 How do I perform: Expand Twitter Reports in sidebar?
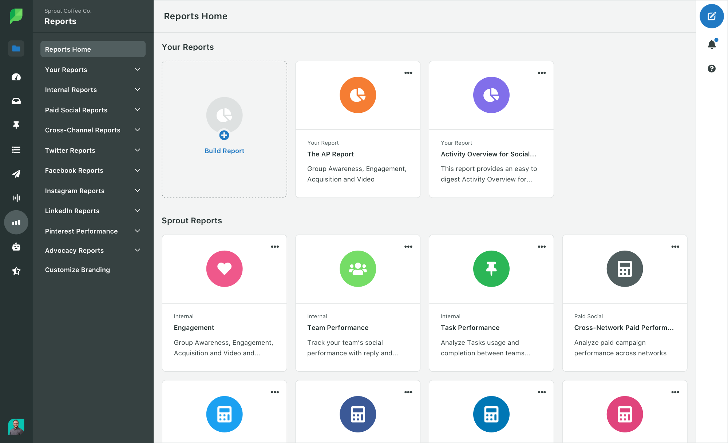click(137, 150)
